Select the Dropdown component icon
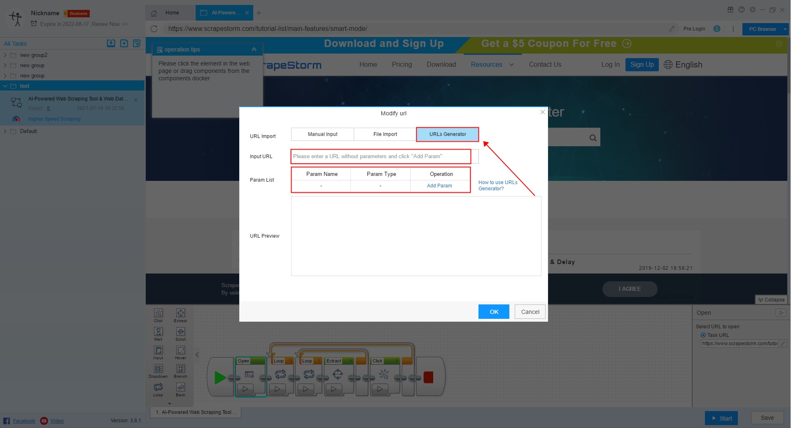This screenshot has width=791, height=428. [158, 369]
